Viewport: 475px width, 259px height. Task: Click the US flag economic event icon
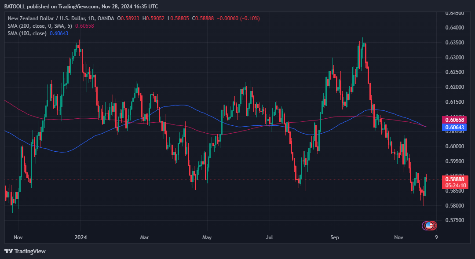click(x=428, y=225)
